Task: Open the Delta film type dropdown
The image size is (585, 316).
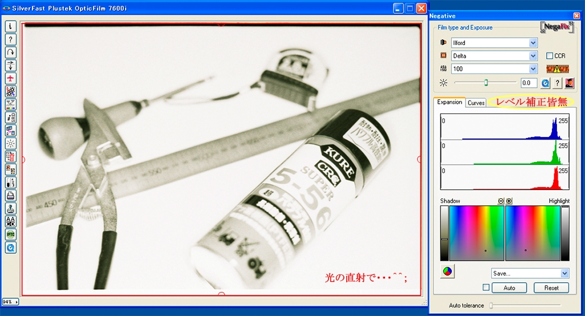Action: pos(494,56)
